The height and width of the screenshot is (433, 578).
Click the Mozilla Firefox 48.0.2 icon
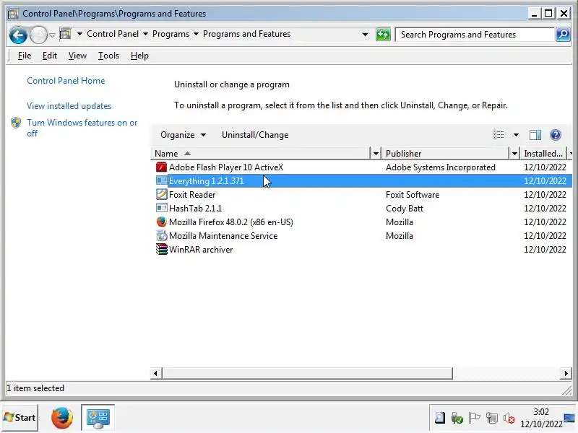[161, 222]
